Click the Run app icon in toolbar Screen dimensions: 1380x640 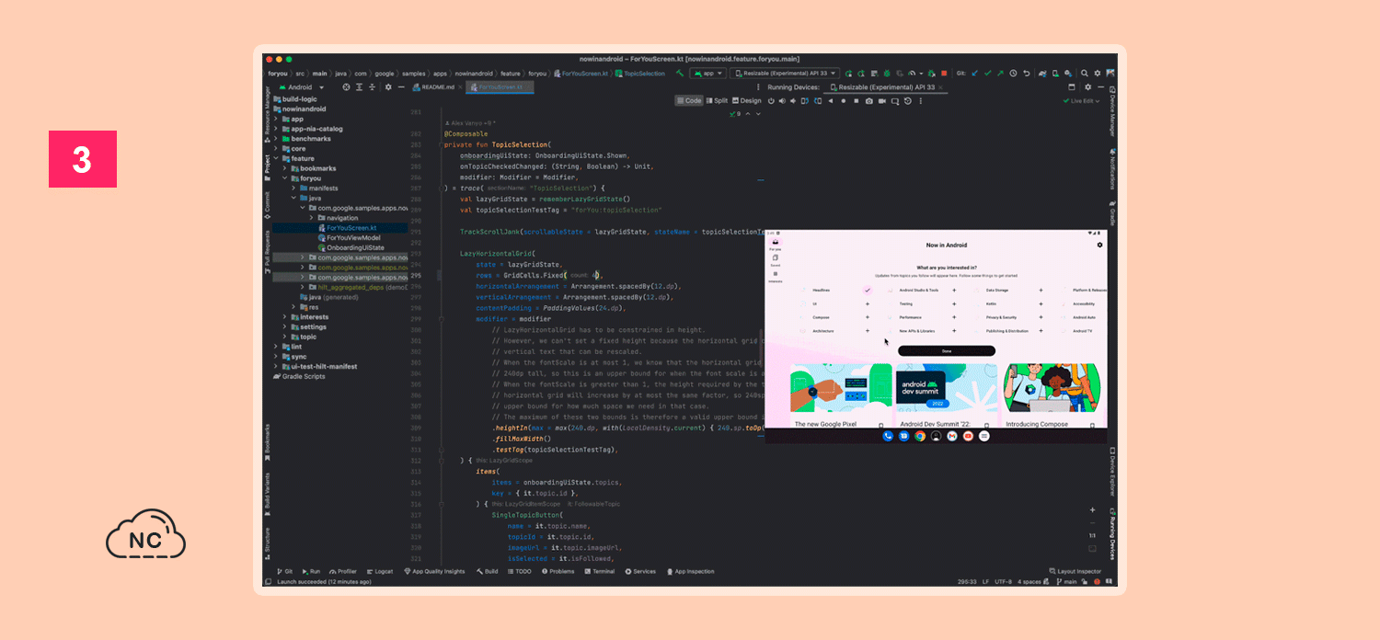coord(848,74)
